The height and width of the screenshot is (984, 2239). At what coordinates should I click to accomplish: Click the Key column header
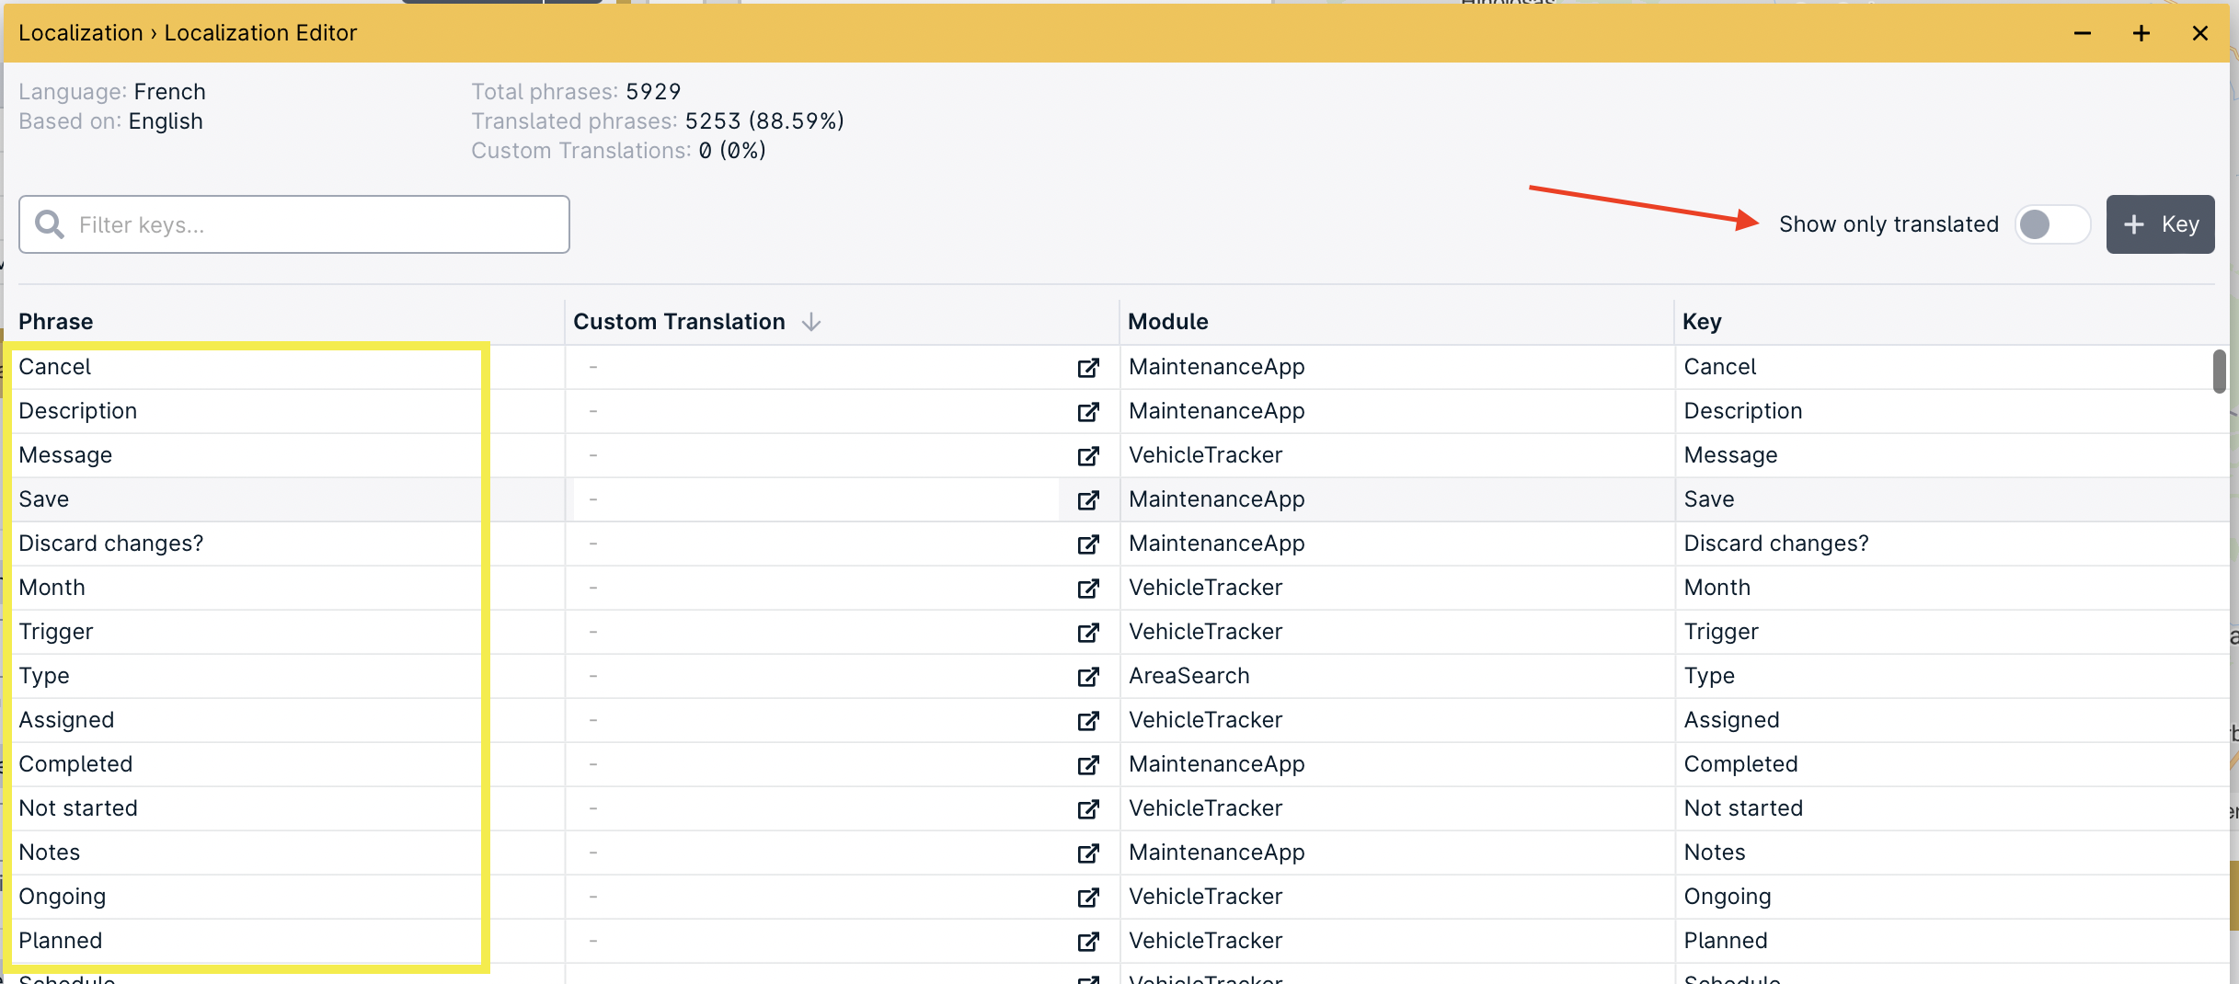1701,322
